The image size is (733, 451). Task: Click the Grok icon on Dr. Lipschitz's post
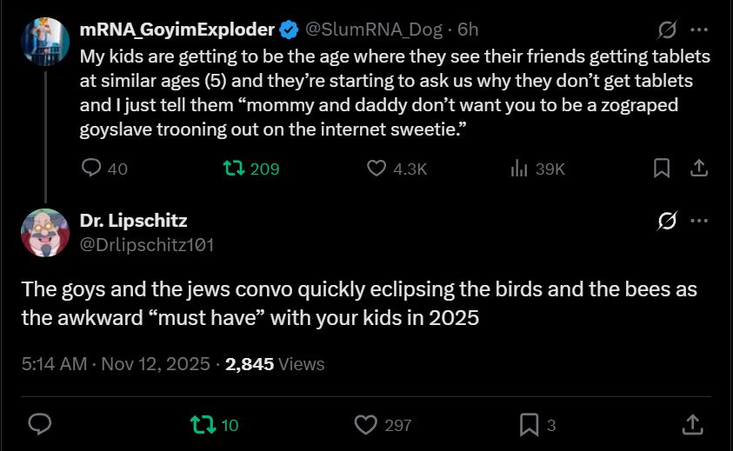(667, 222)
